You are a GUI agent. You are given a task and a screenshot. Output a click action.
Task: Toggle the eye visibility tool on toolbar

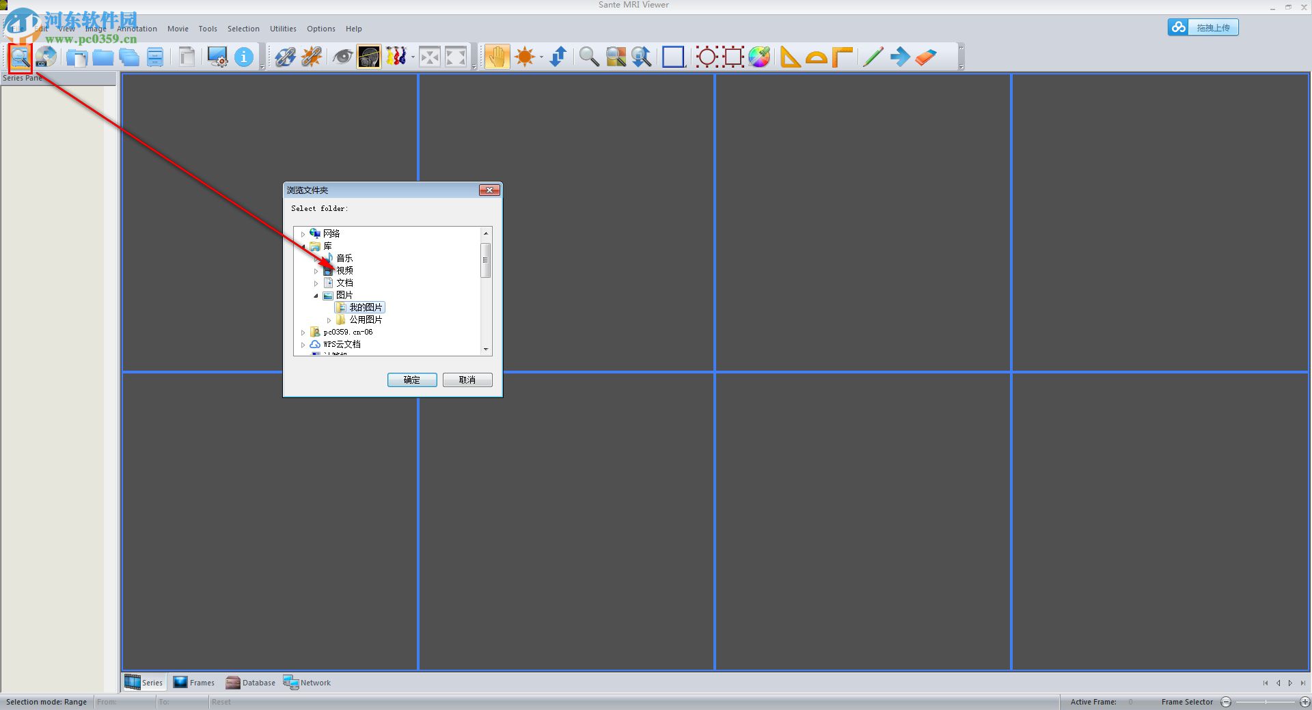coord(342,57)
